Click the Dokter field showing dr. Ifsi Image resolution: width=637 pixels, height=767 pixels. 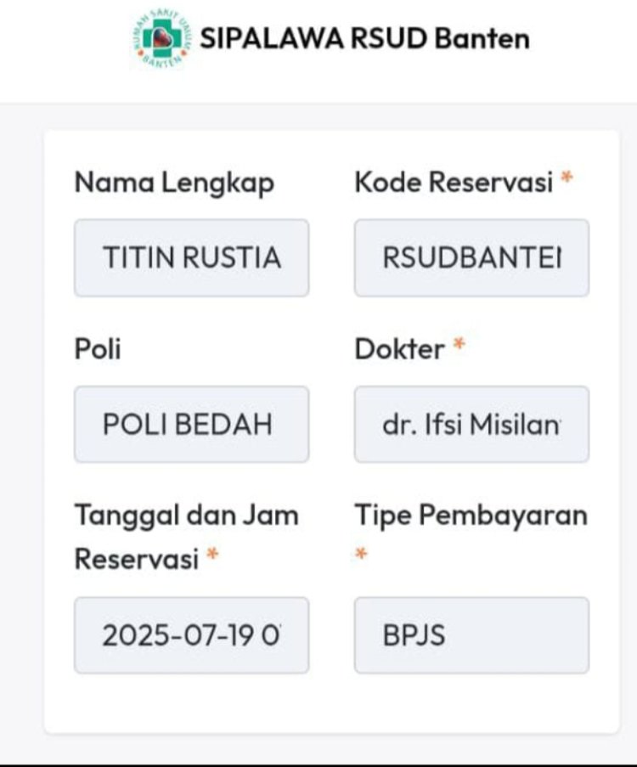click(x=471, y=424)
